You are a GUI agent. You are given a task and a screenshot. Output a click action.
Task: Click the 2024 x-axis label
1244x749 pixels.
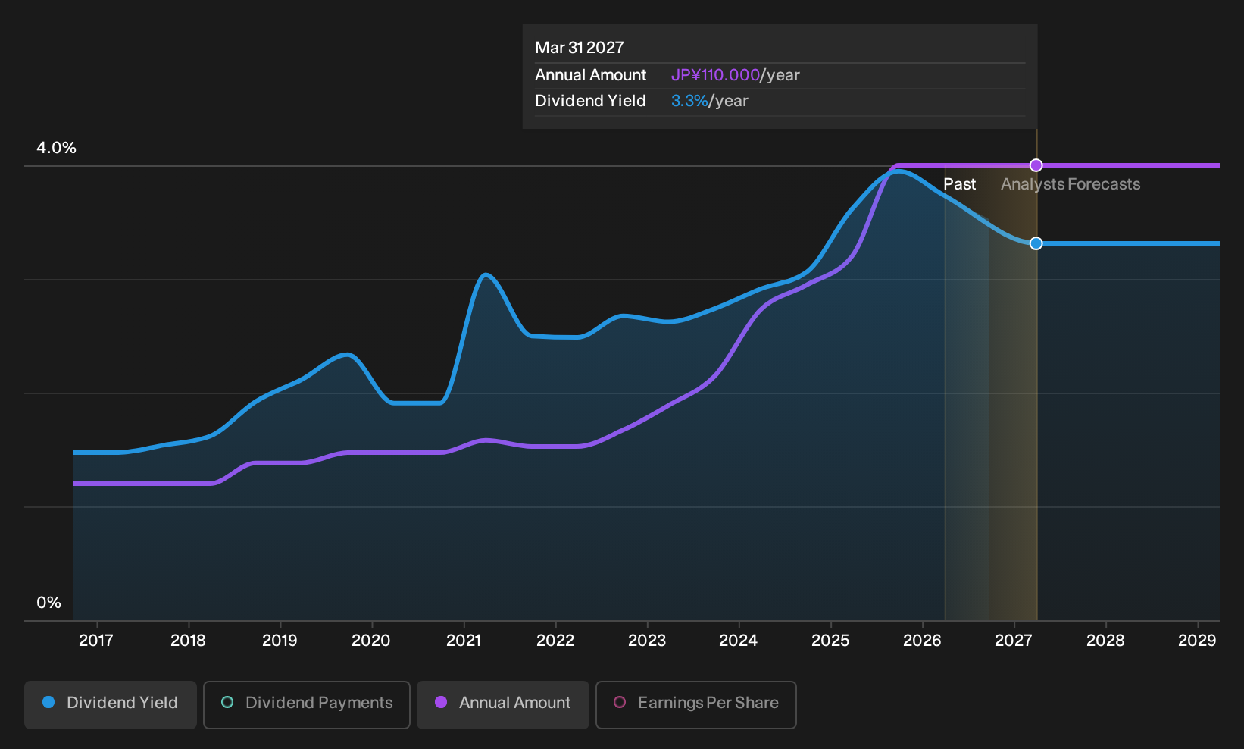[739, 641]
